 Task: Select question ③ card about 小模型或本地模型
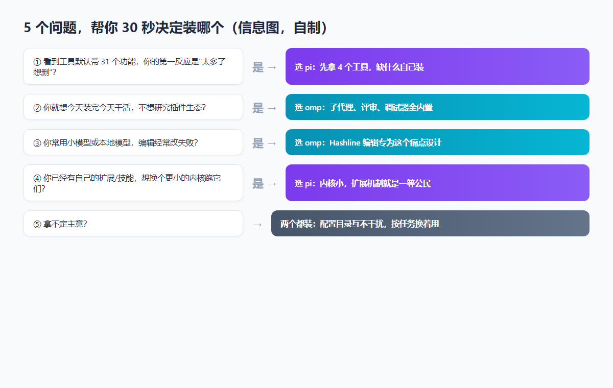click(133, 142)
